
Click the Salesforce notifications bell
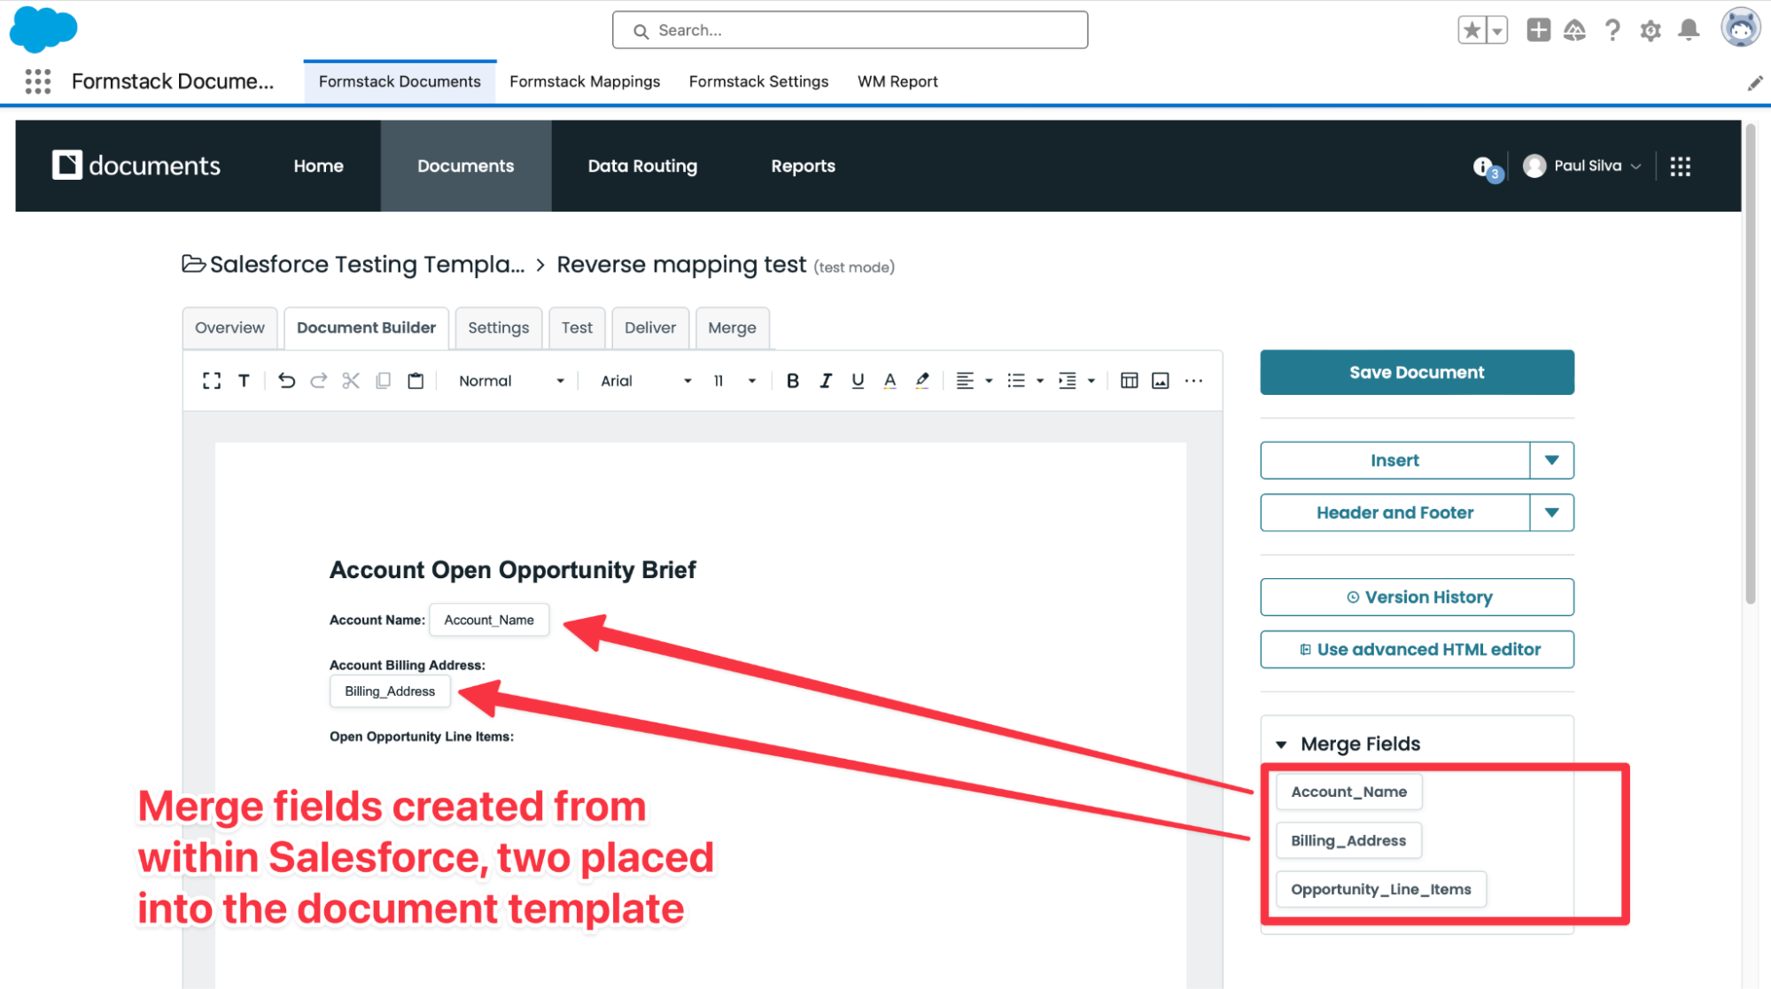click(1689, 30)
